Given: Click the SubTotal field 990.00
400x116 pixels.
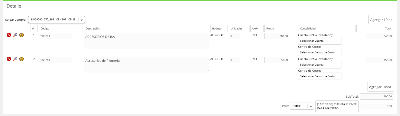Looking at the screenshot, I should 377,96.
